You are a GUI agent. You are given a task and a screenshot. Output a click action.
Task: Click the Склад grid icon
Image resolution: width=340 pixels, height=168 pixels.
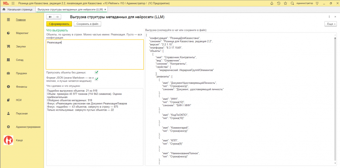8,60
